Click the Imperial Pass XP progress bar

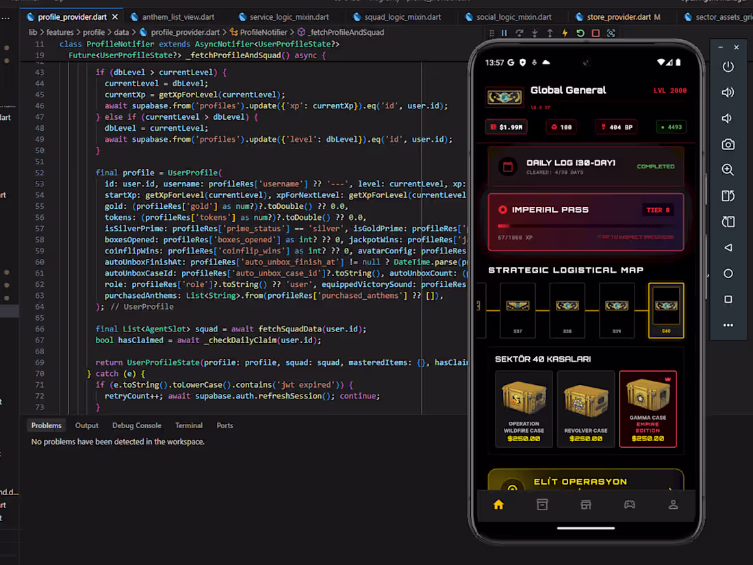586,226
